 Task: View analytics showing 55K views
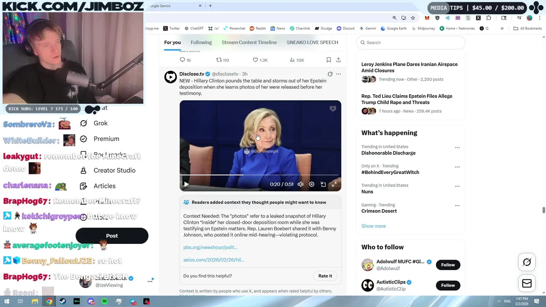tap(296, 60)
